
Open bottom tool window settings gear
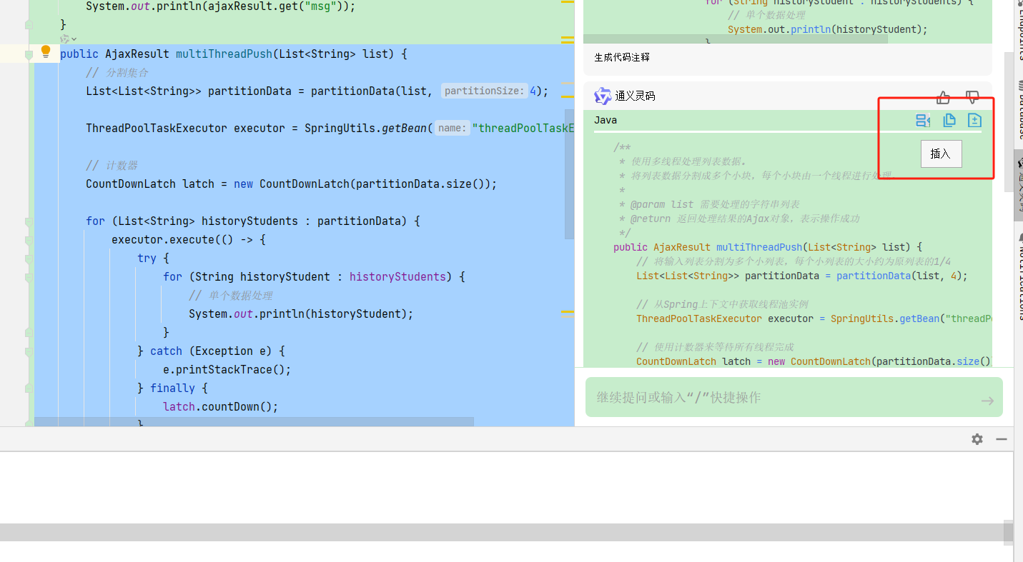tap(977, 439)
